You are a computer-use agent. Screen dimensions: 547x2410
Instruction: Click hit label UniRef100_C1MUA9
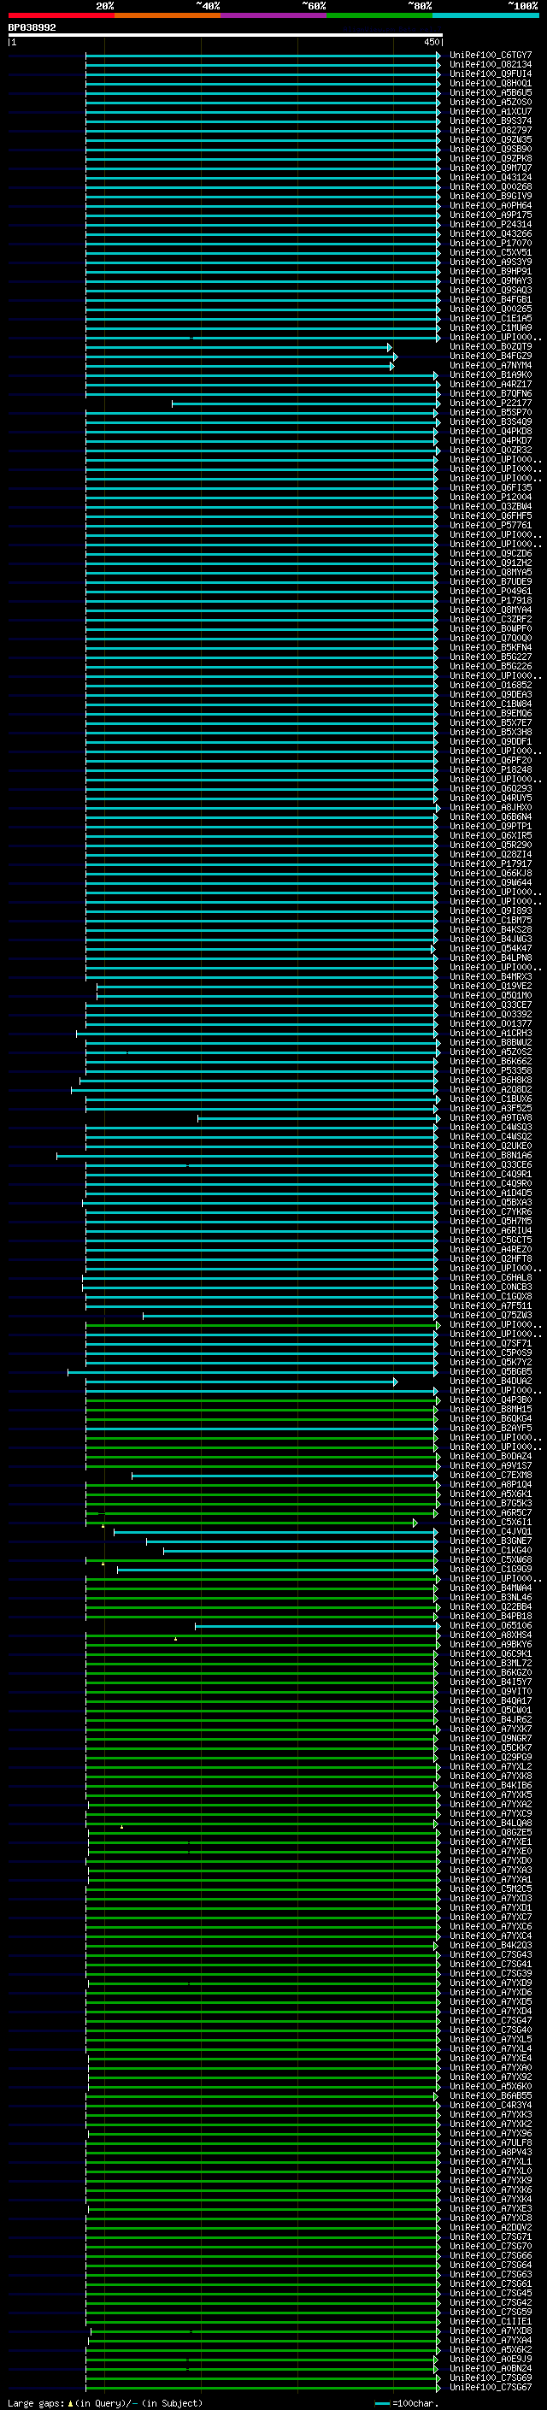490,328
